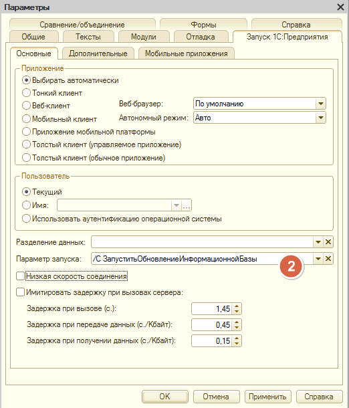Enable Низкая скорость соединения checkbox
Viewport: 349px width, 408px height.
click(20, 276)
